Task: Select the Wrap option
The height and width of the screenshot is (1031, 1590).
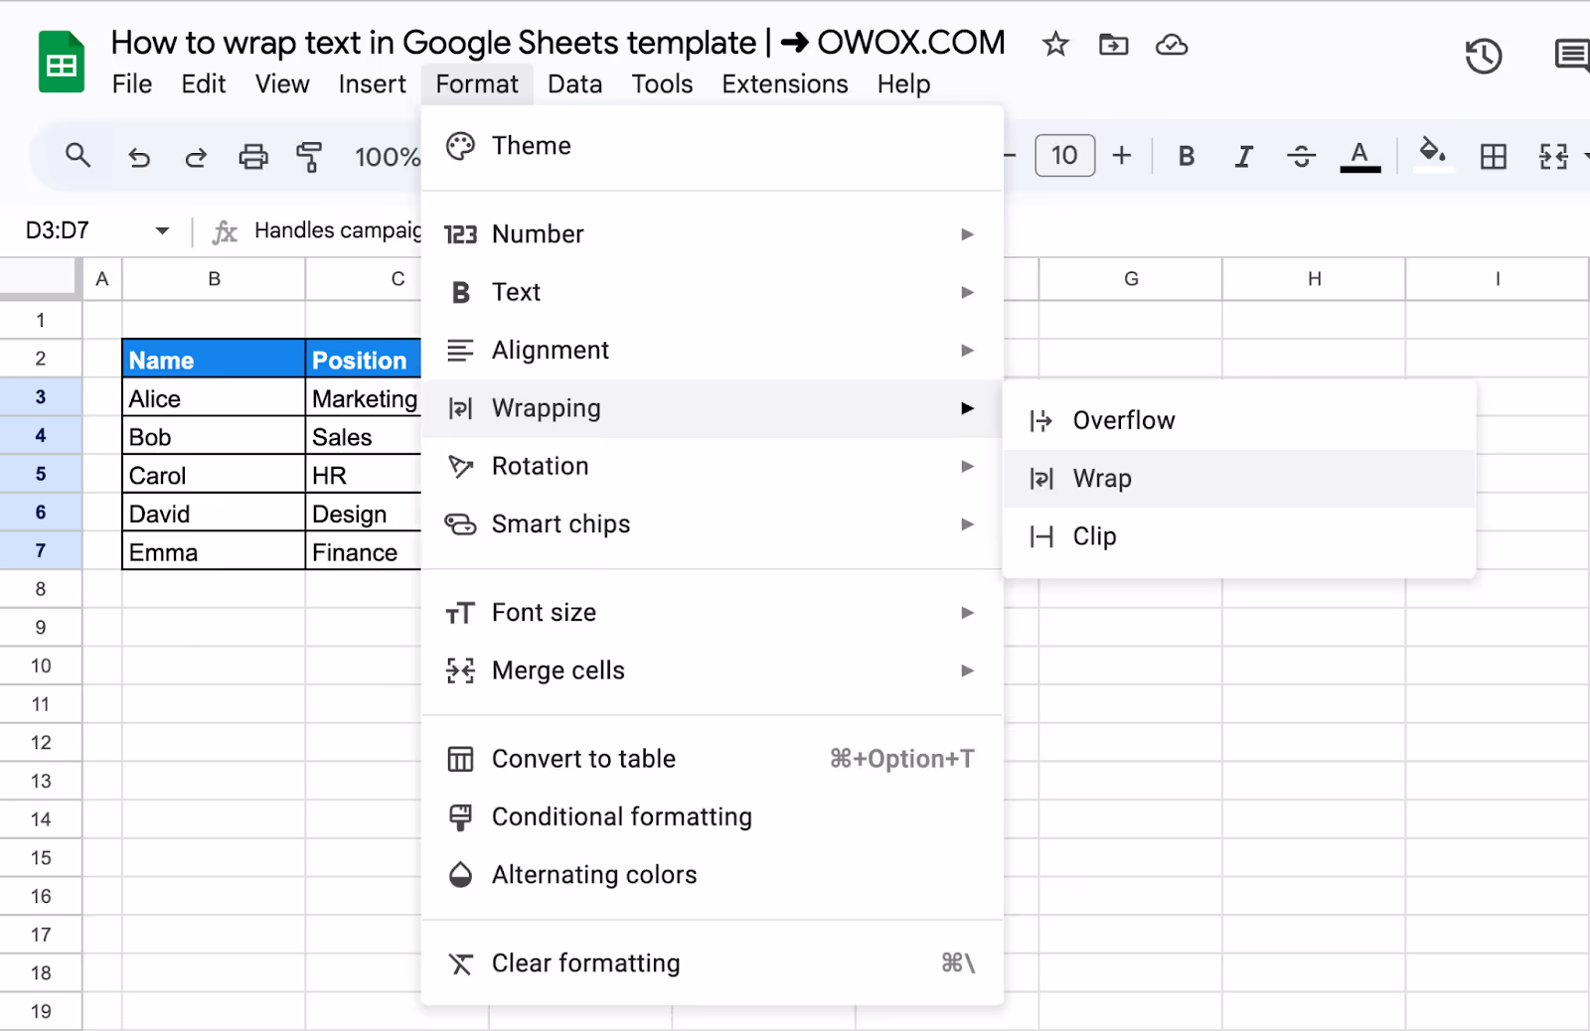Action: (1239, 479)
